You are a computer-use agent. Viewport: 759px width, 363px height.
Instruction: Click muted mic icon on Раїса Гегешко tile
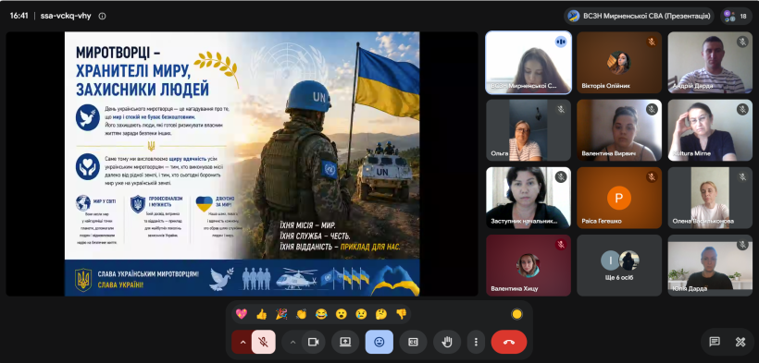(x=652, y=177)
